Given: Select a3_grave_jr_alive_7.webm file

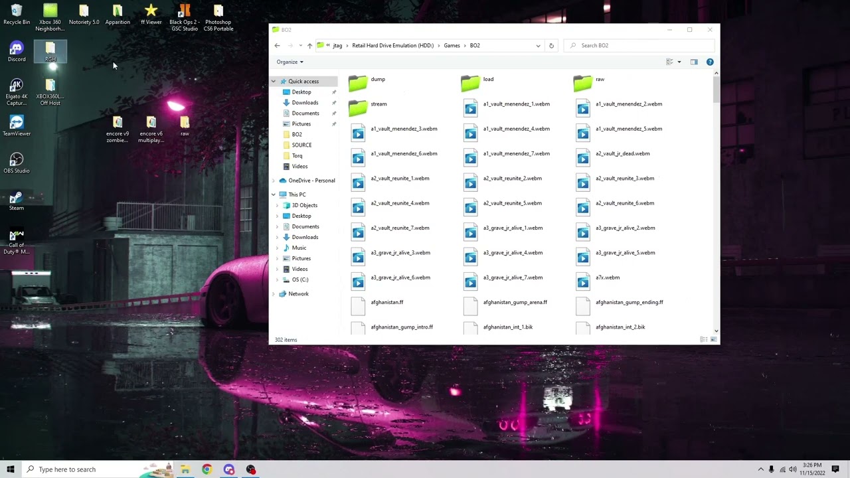Looking at the screenshot, I should point(503,281).
